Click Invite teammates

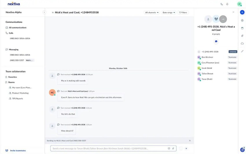click(x=16, y=151)
